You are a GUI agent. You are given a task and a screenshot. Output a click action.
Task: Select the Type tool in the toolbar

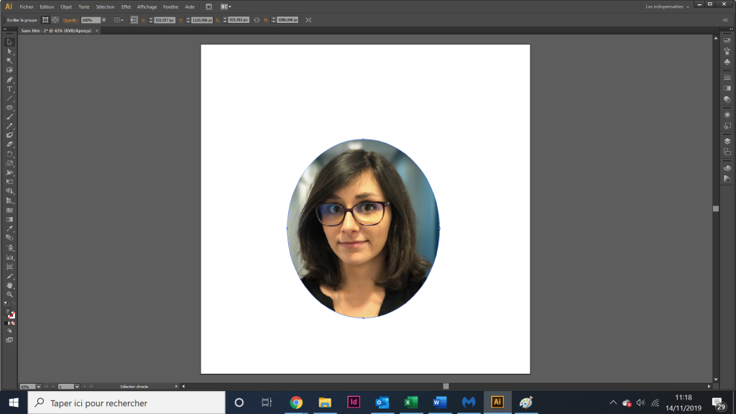9,88
